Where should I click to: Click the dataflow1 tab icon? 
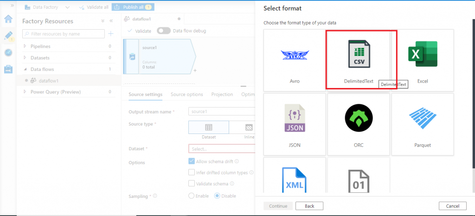128,19
